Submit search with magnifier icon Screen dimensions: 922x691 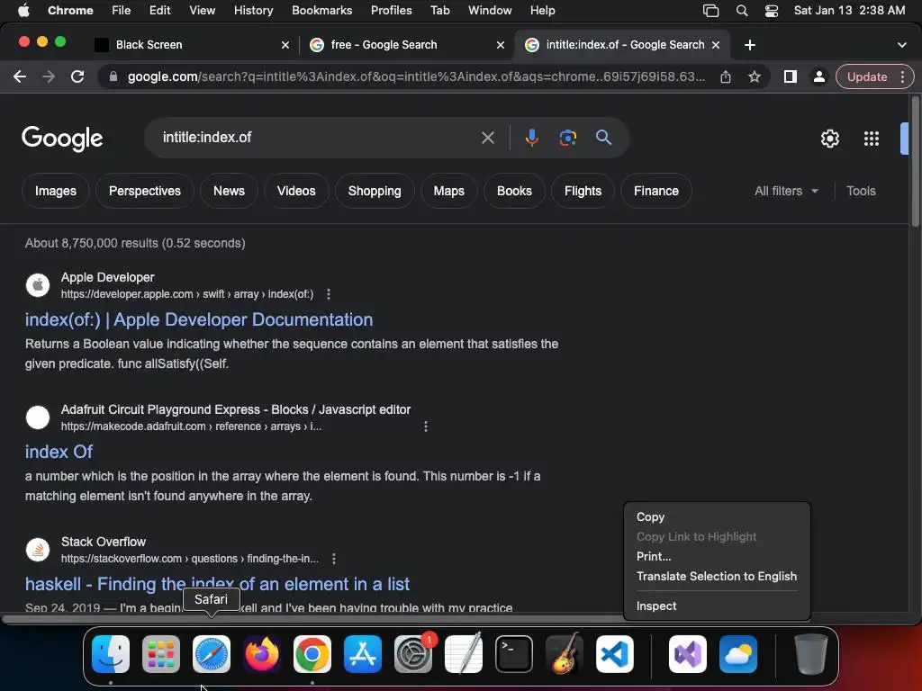(x=604, y=138)
